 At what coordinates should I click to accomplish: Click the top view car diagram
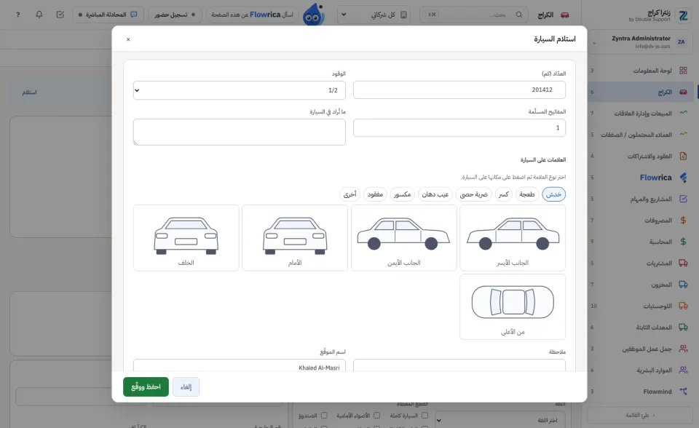[513, 306]
